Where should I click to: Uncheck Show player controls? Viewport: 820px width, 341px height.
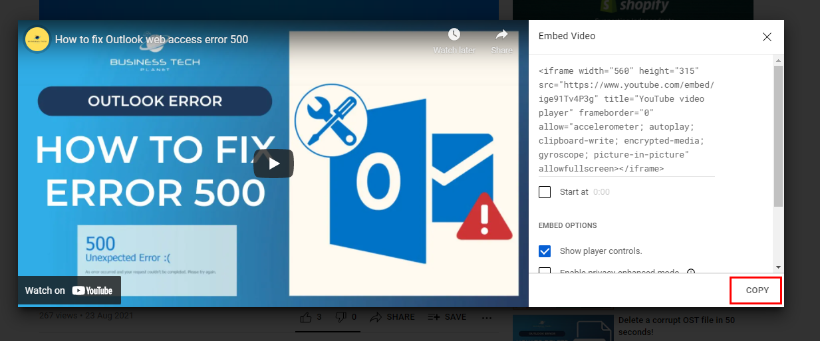tap(545, 251)
